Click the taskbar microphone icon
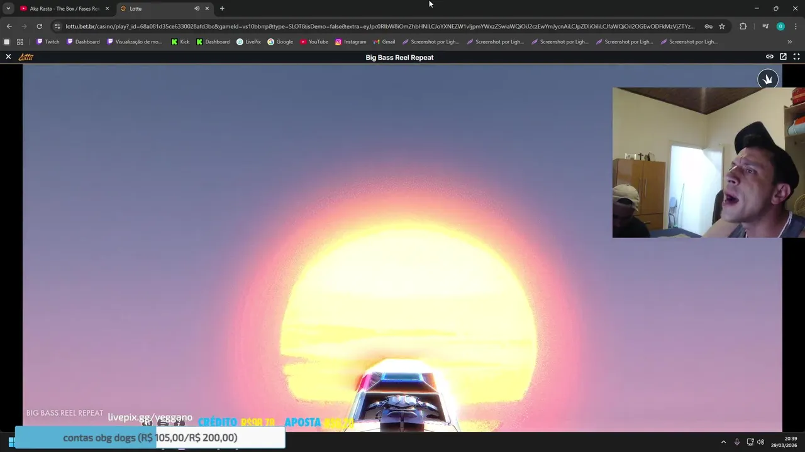Image resolution: width=805 pixels, height=452 pixels. [737, 442]
